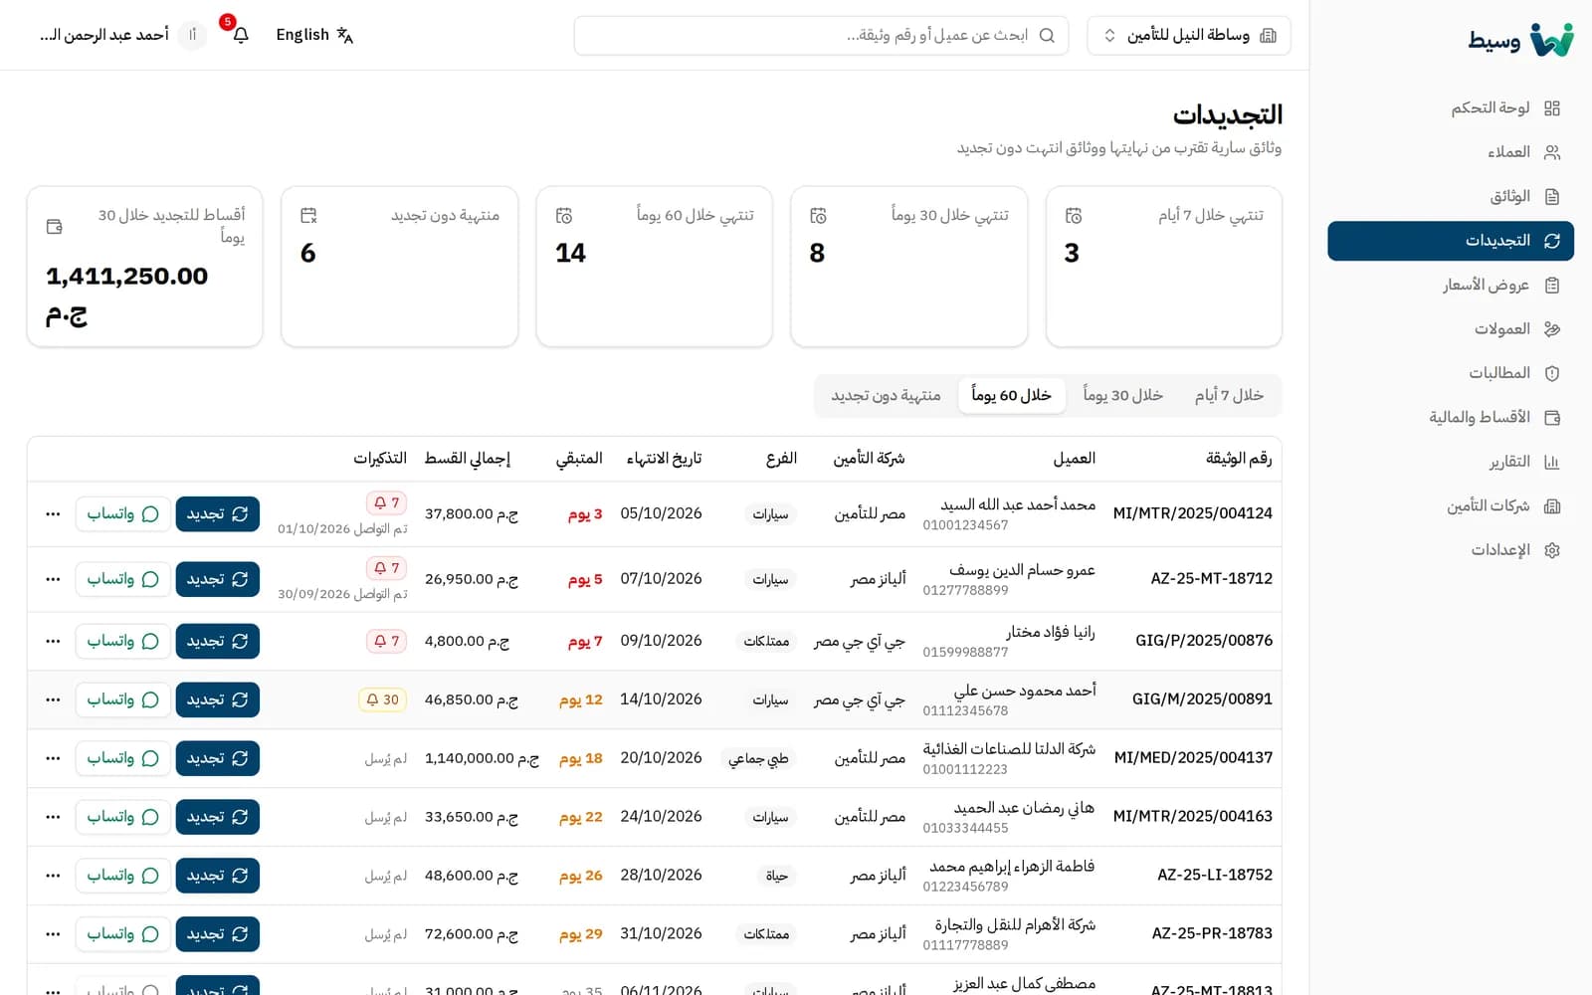The height and width of the screenshot is (995, 1592).
Task: Renew policy MI/MED/2025/004137
Action: [x=218, y=758]
